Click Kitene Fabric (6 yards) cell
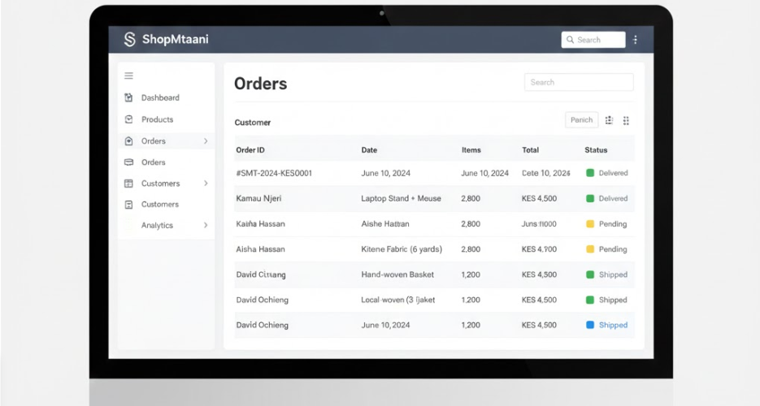This screenshot has height=406, width=760. click(x=402, y=249)
